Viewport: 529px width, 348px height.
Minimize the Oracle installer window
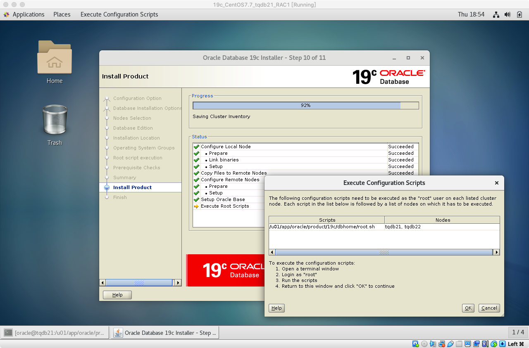[394, 58]
